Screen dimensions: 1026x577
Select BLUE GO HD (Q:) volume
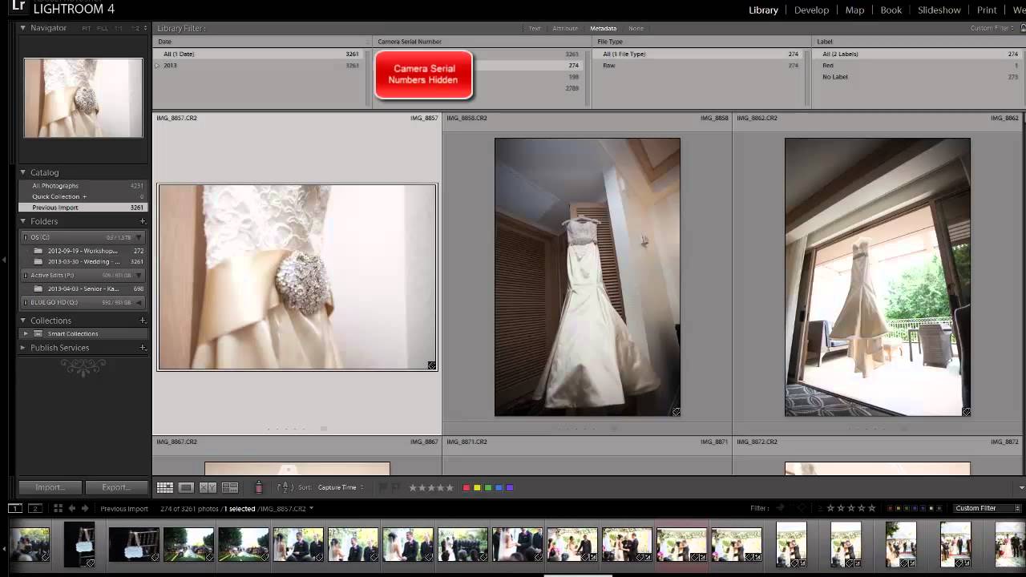(83, 303)
